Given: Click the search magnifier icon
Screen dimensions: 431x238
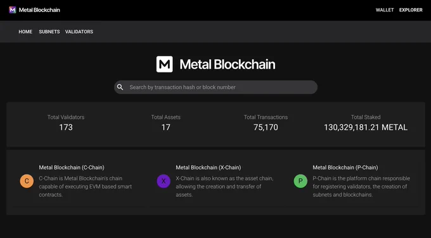Looking at the screenshot, I should tap(120, 87).
